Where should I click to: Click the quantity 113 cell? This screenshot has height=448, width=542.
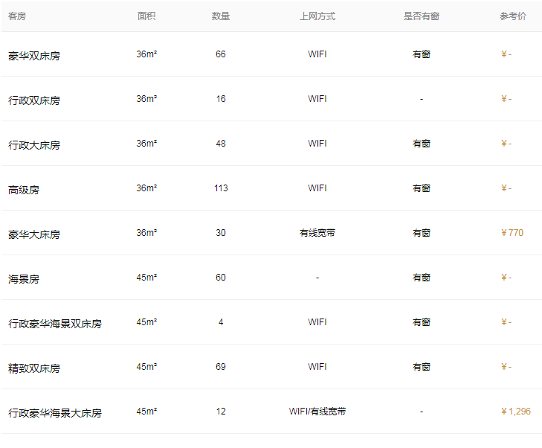point(221,188)
